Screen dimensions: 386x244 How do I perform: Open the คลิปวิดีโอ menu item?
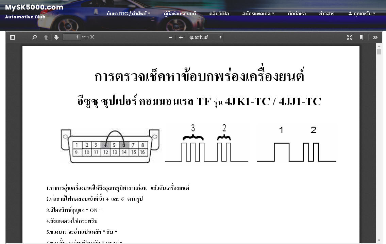[219, 14]
